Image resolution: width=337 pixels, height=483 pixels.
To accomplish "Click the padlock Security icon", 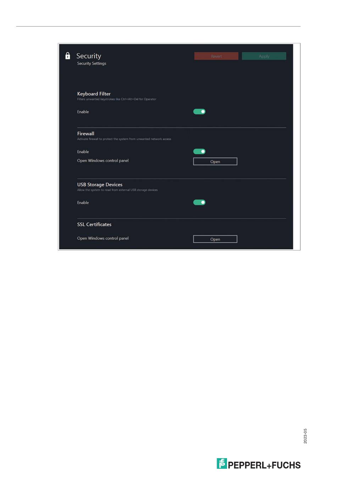I will [x=68, y=56].
